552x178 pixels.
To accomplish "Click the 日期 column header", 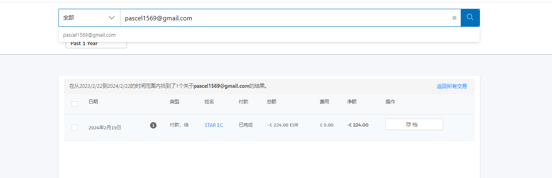I will 93,102.
